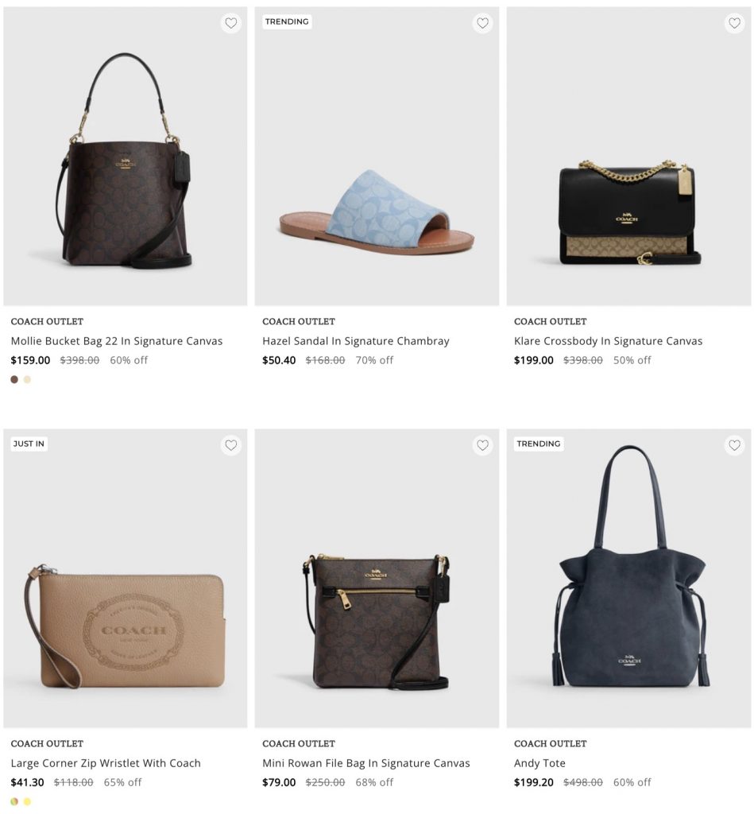
Task: Select multicolor swatch under Corner Zip Wristlet
Action: 14,801
